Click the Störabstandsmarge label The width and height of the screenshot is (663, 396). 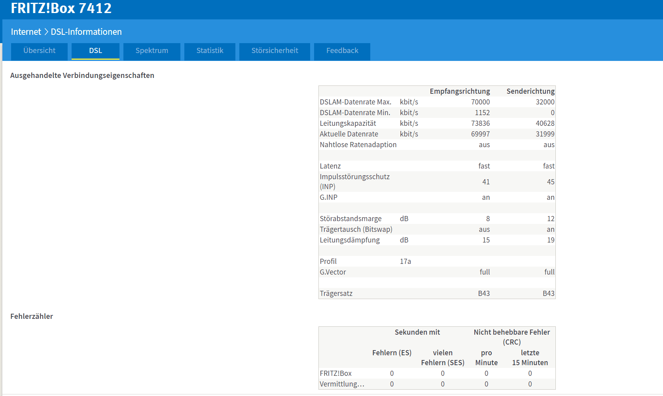click(350, 219)
